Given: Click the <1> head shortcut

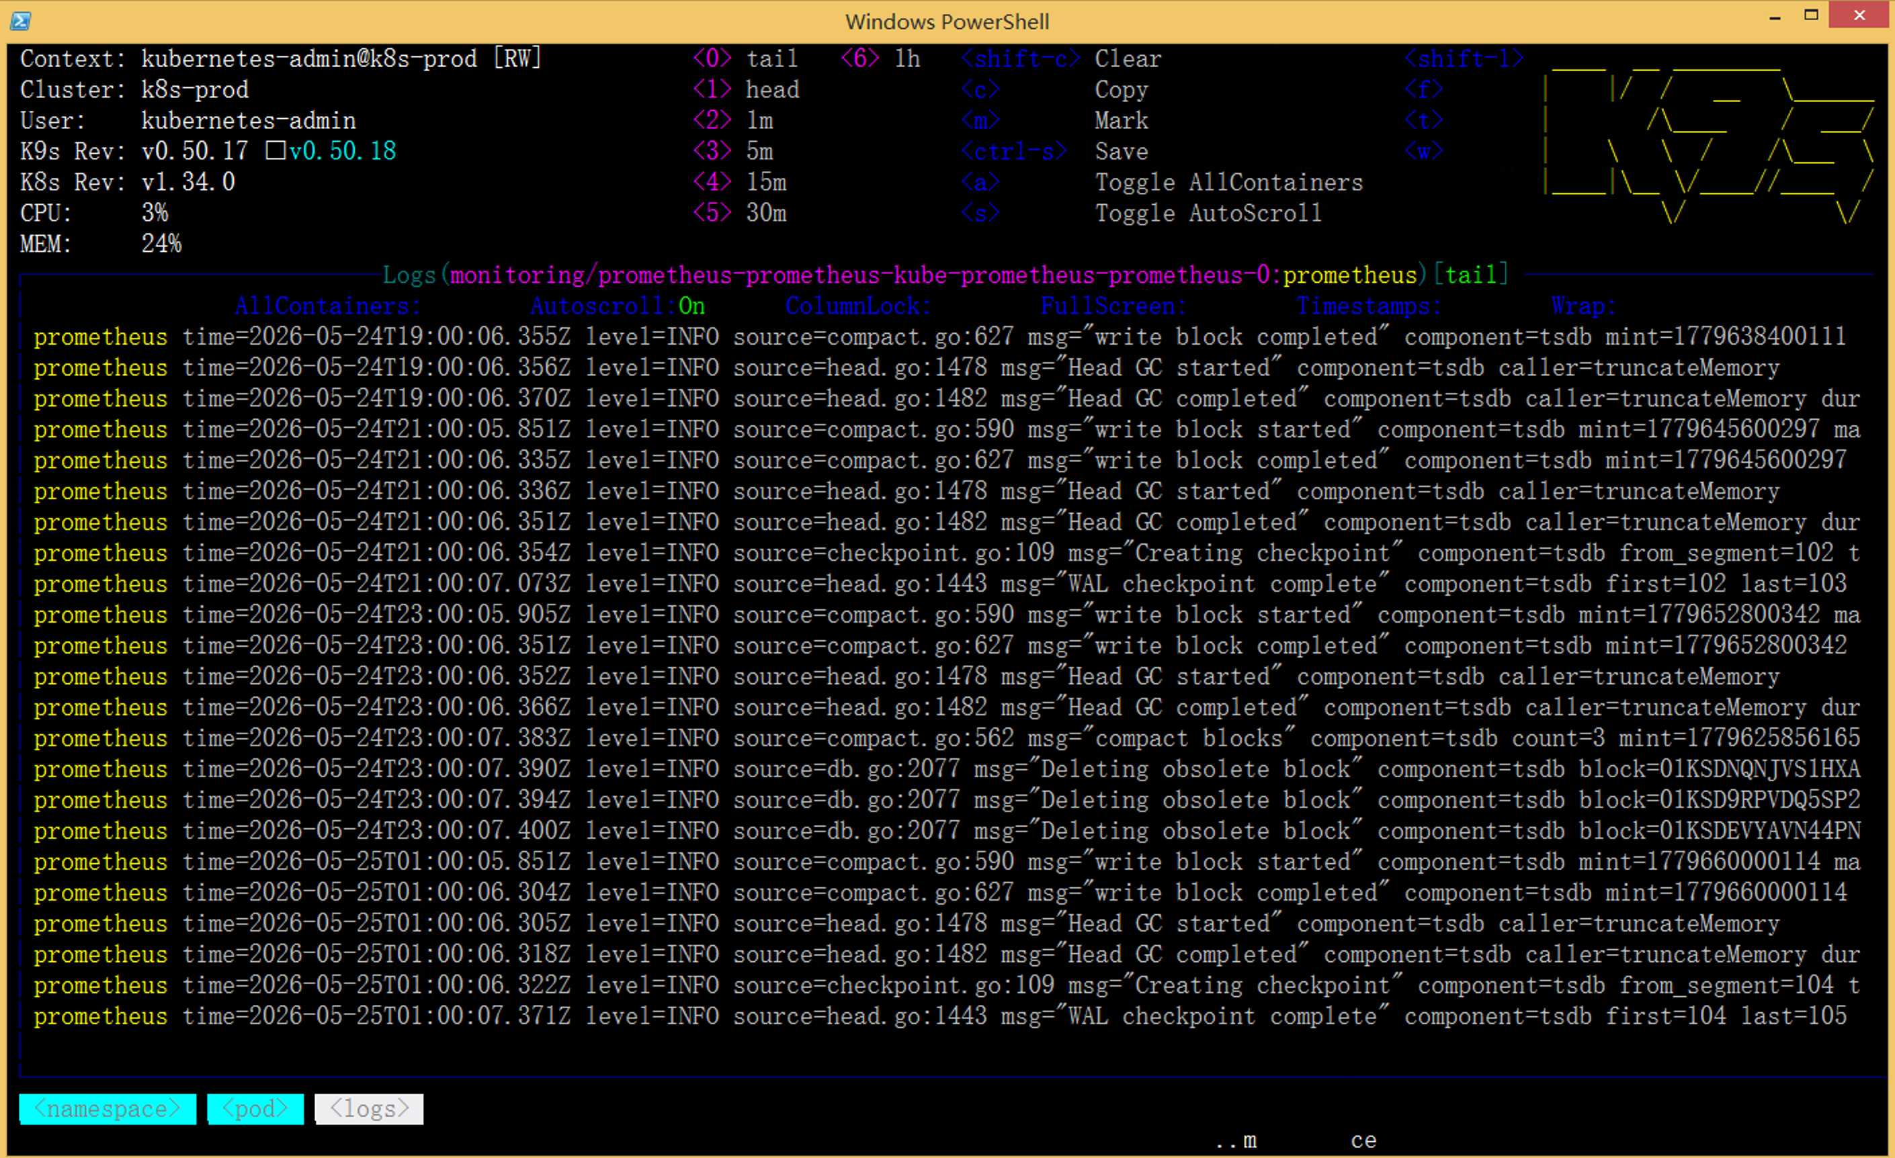Looking at the screenshot, I should [746, 90].
